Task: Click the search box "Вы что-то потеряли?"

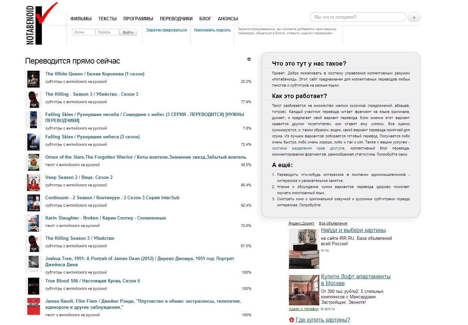Action: [x=358, y=17]
